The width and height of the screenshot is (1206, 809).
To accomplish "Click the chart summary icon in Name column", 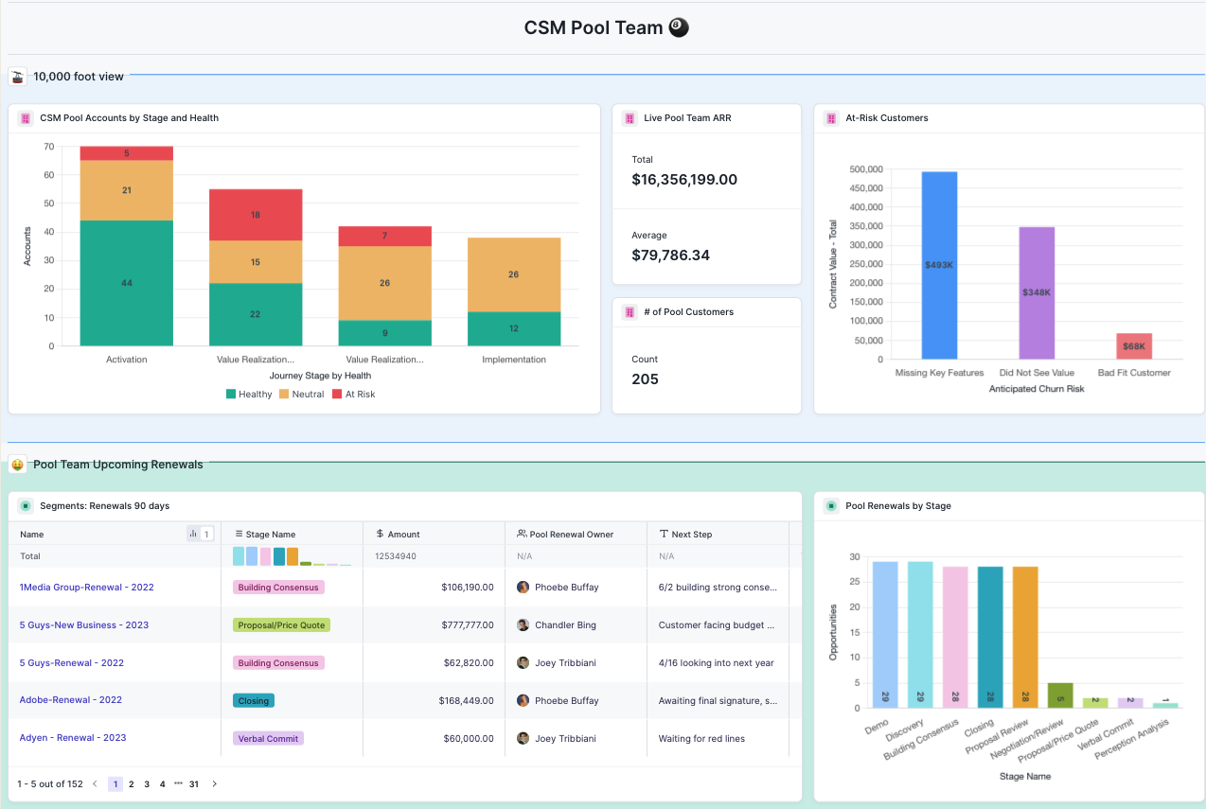I will pos(193,534).
